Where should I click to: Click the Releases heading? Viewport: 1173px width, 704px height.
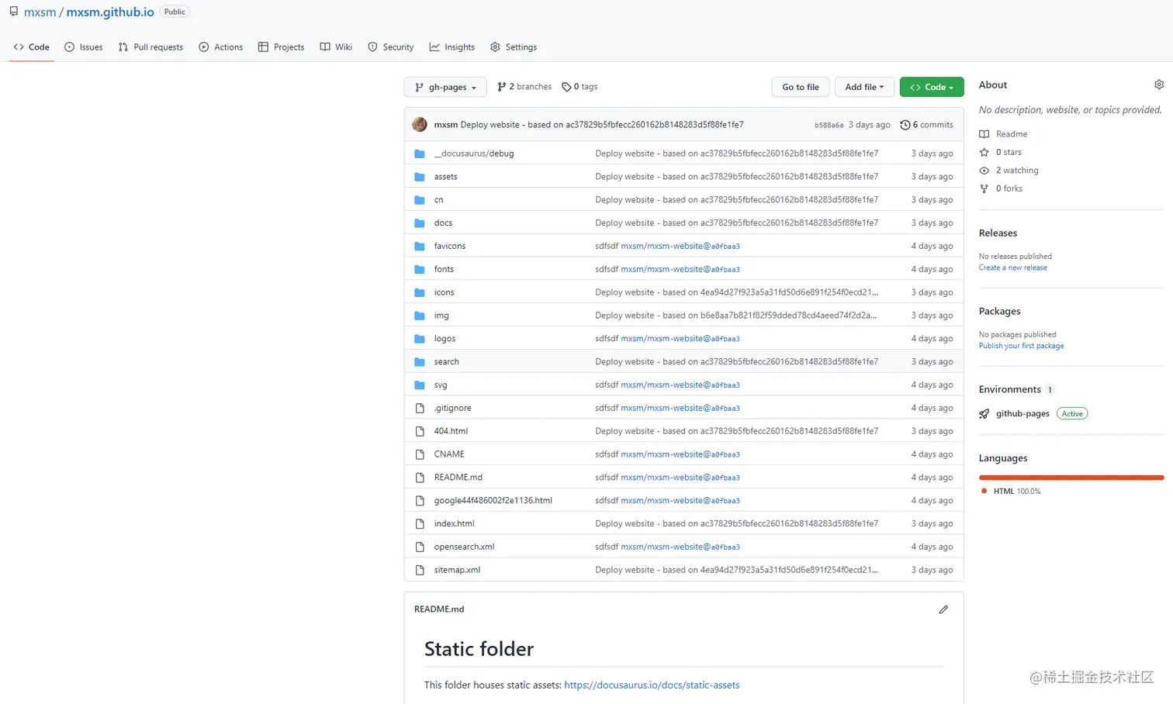coord(998,233)
